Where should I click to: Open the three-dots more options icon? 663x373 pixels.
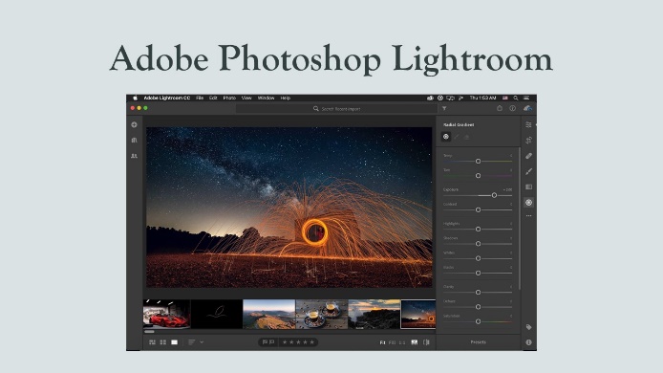click(528, 216)
